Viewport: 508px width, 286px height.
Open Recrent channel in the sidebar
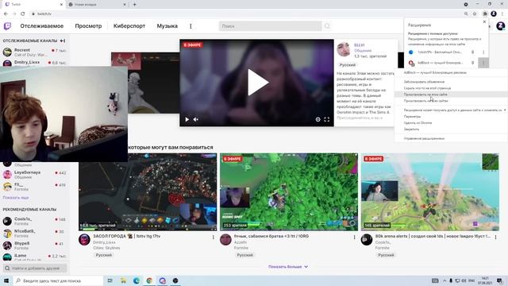(x=34, y=52)
